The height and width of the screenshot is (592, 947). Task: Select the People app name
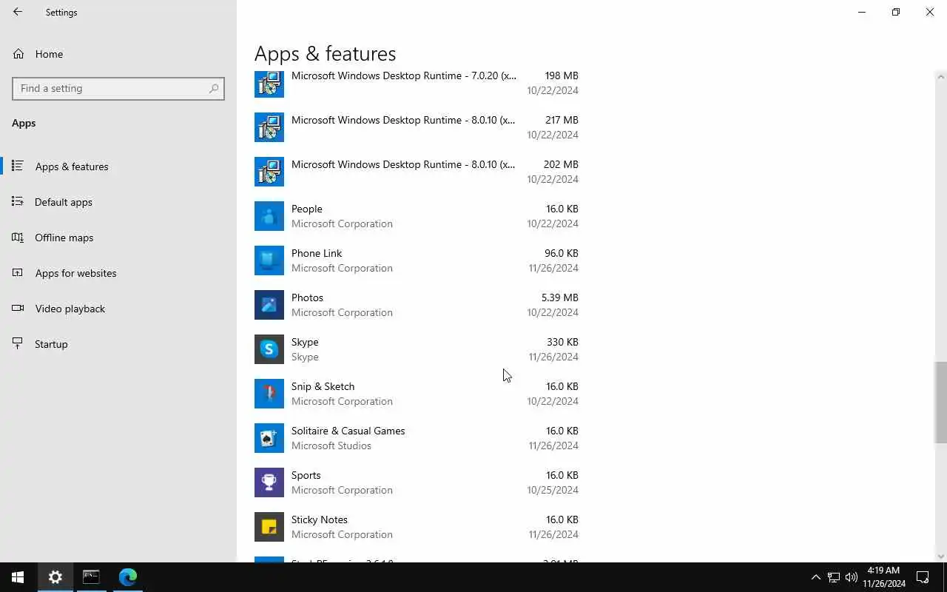pos(306,209)
